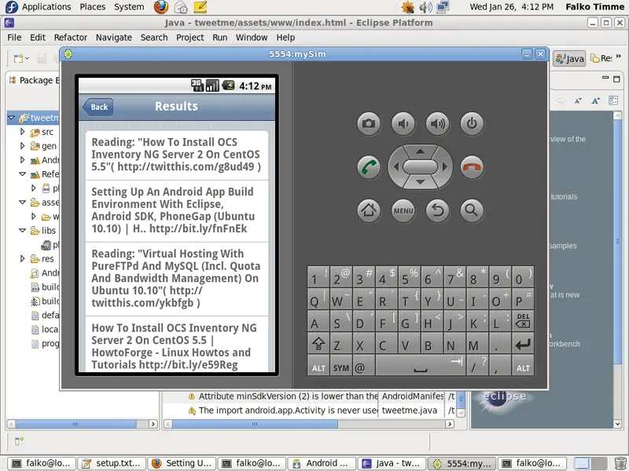Click the volume speaker tray icon
629x471 pixels.
[x=425, y=7]
